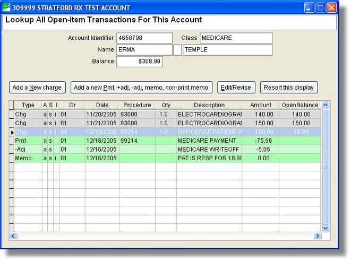Click the horizontal scrollbar right arrow
Image resolution: width=351 pixels, height=261 pixels.
(318, 236)
